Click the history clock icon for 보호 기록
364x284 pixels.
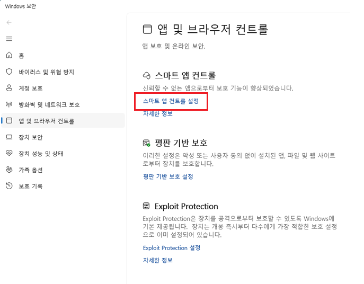9,186
